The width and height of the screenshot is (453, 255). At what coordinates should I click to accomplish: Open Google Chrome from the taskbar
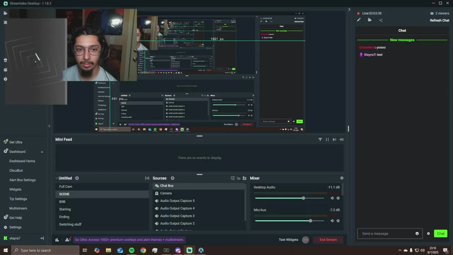[143, 250]
